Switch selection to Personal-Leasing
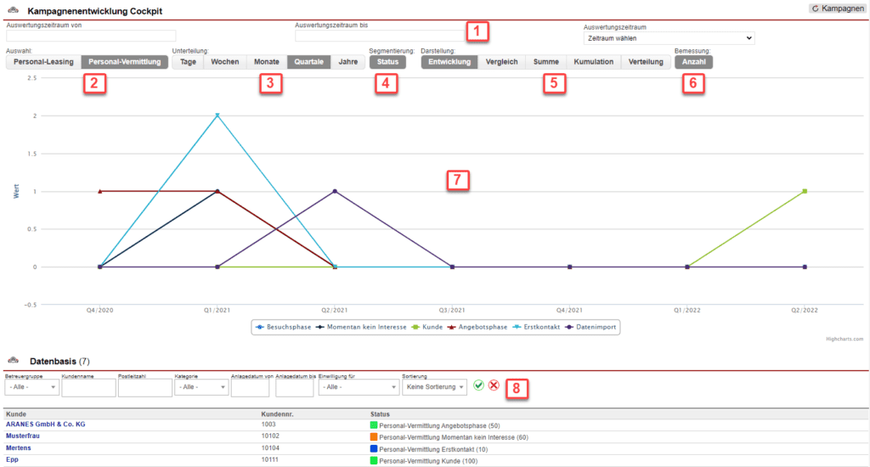 (43, 62)
